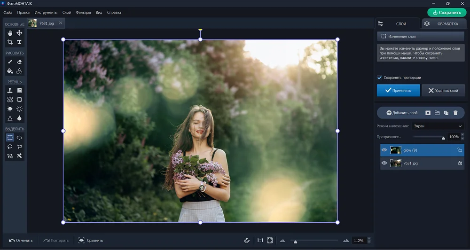
Task: Select the Text tool
Action: coord(19,42)
